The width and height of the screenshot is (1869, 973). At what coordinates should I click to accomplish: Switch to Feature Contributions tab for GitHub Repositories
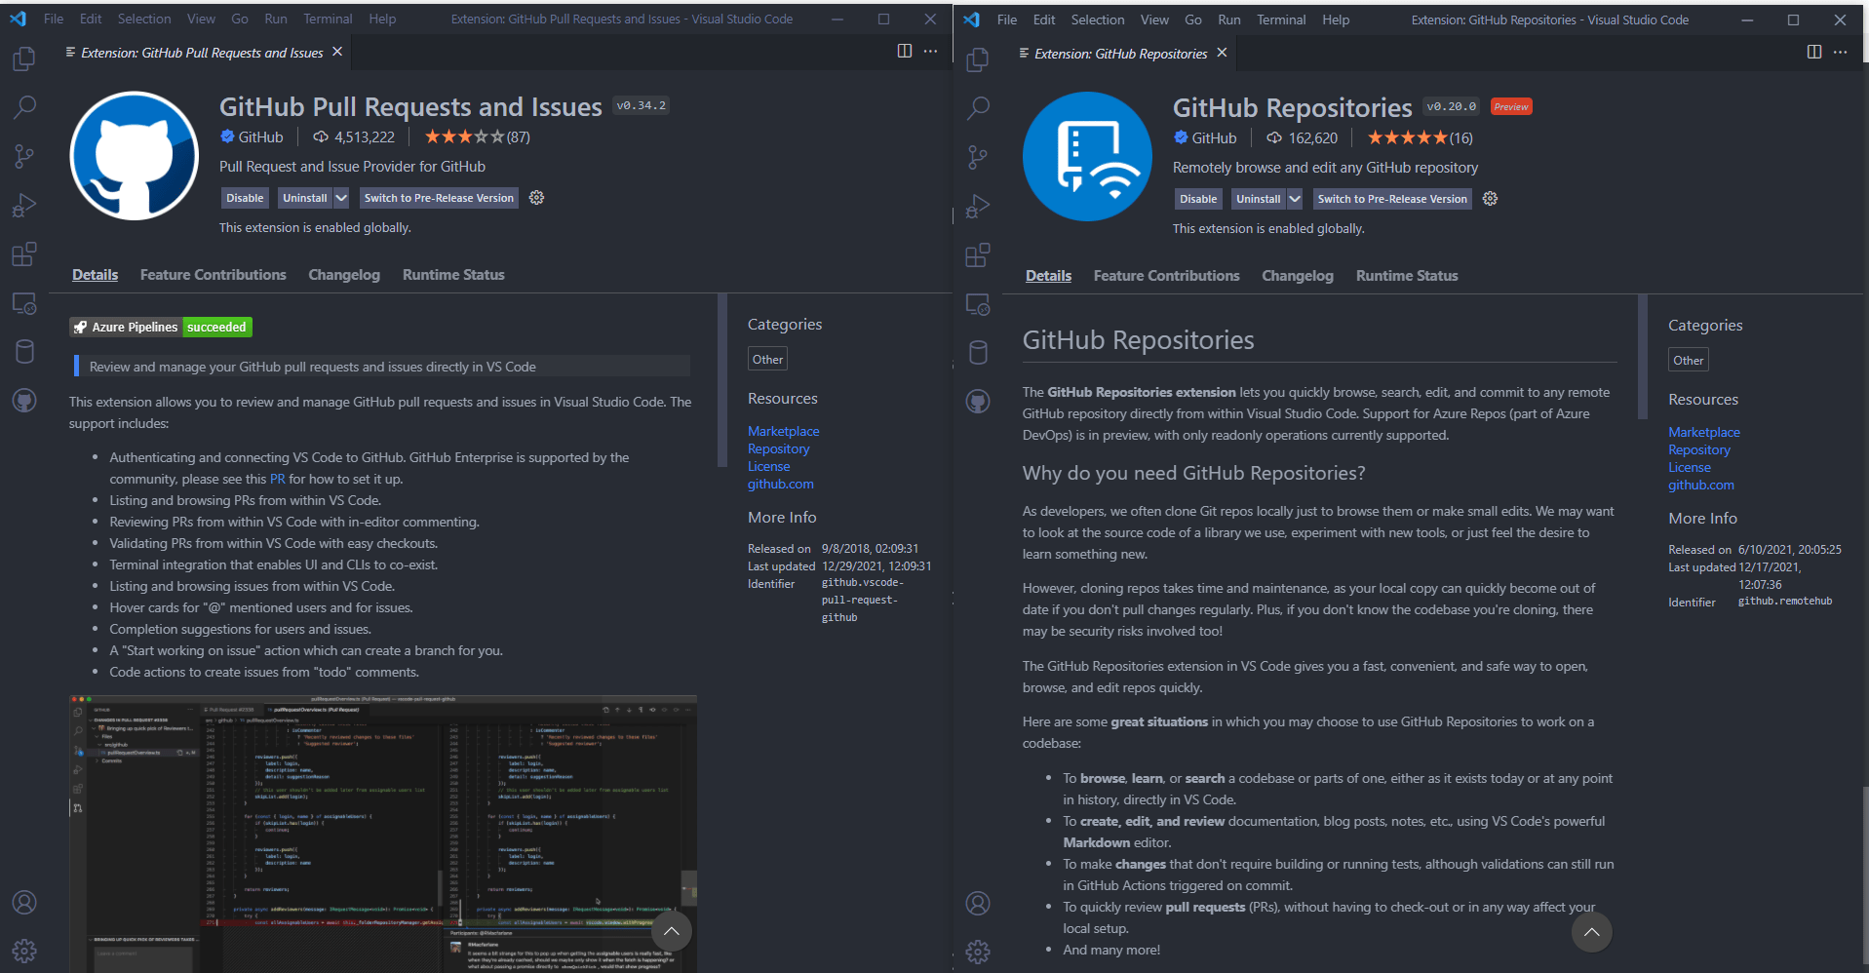1167,276
